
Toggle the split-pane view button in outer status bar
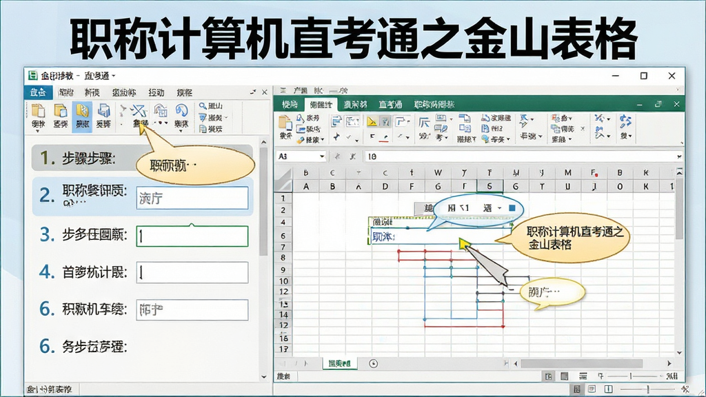point(608,389)
